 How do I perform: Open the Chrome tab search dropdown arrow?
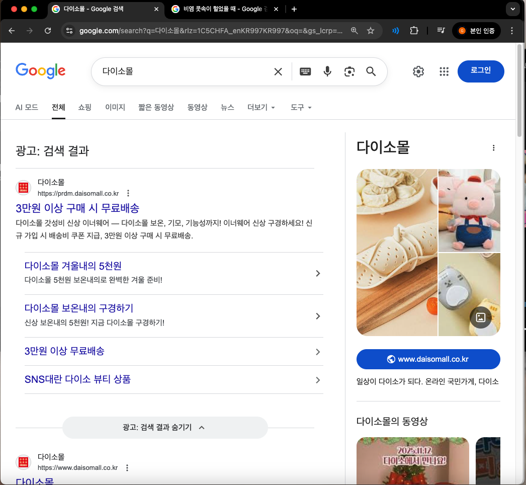(512, 9)
